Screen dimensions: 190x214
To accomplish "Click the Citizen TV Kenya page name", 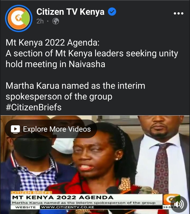I will [x=70, y=12].
